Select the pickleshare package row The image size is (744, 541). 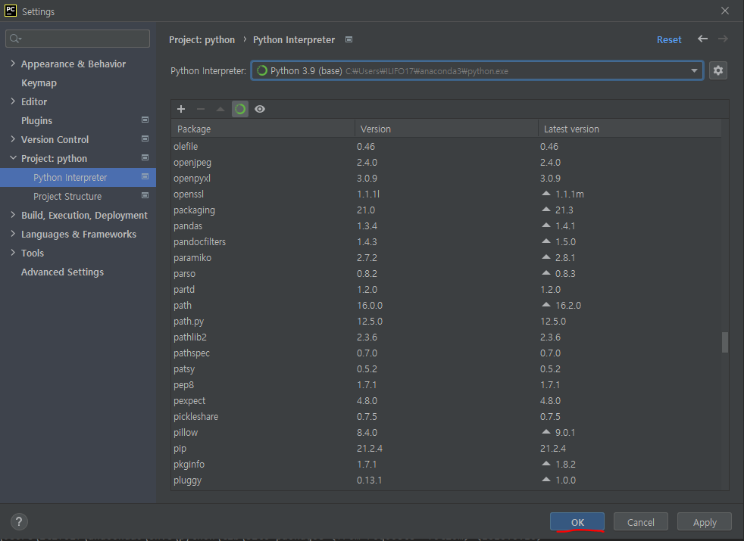(446, 416)
